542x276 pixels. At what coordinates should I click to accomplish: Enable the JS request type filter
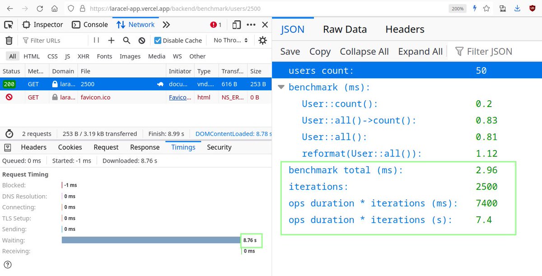[x=67, y=56]
